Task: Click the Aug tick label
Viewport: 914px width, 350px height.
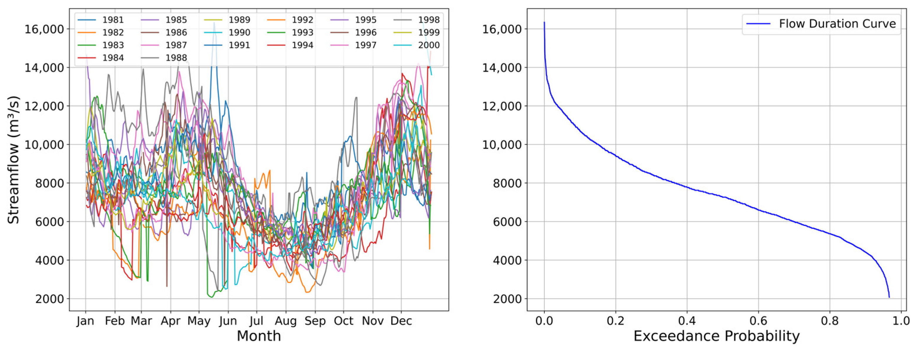Action: [x=286, y=321]
